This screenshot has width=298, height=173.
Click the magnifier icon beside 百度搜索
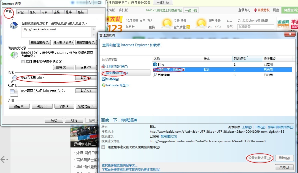tap(155, 75)
